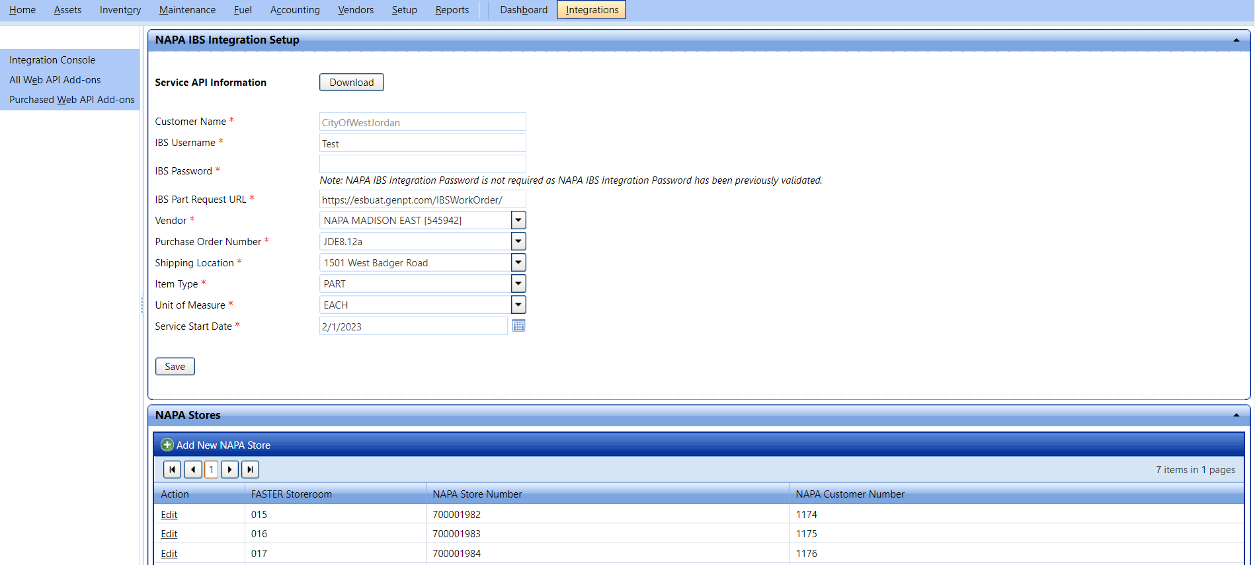The image size is (1255, 565).
Task: Select store number 700001983 cell
Action: 608,534
